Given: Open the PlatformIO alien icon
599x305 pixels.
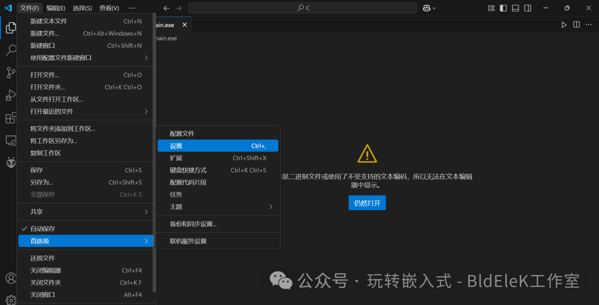Looking at the screenshot, I should coord(11,162).
